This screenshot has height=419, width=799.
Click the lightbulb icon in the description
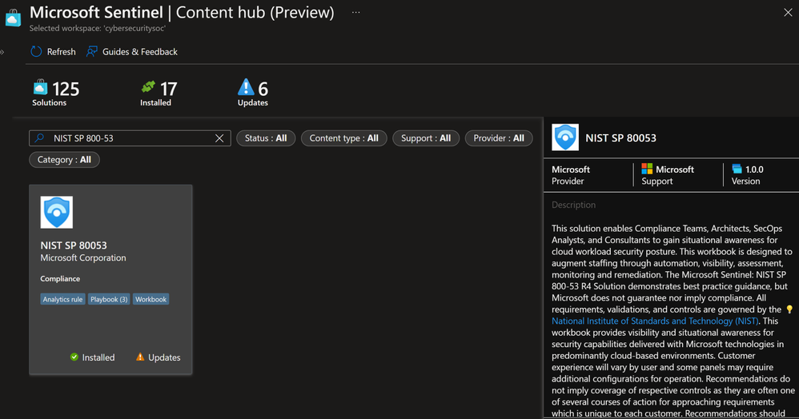(x=789, y=309)
